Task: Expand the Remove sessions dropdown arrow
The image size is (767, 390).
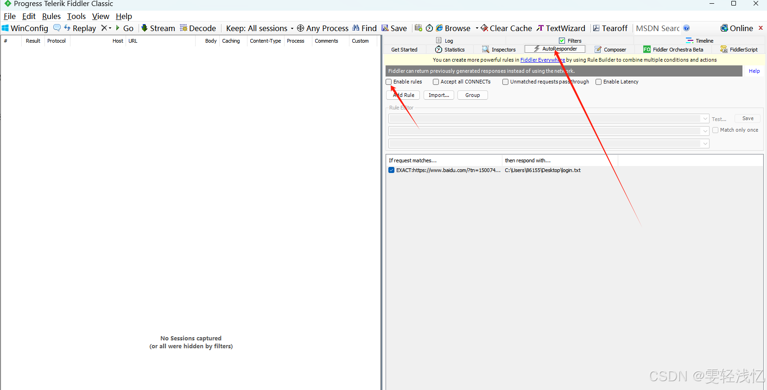Action: click(110, 28)
